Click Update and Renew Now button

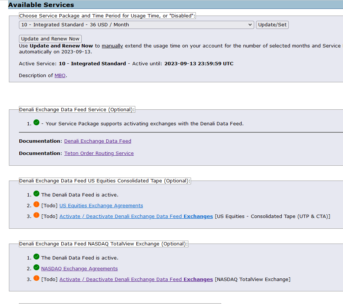click(x=50, y=39)
